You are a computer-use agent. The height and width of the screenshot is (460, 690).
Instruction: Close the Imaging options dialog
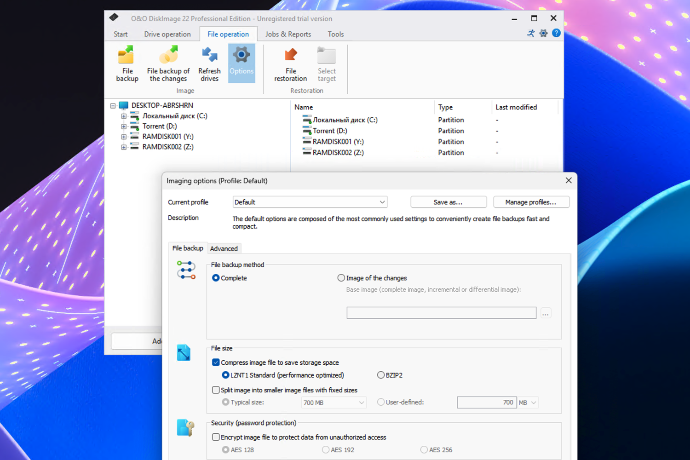click(x=569, y=180)
